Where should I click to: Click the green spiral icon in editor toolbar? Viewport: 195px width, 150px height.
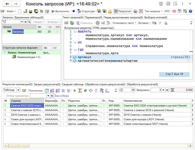pos(72,23)
